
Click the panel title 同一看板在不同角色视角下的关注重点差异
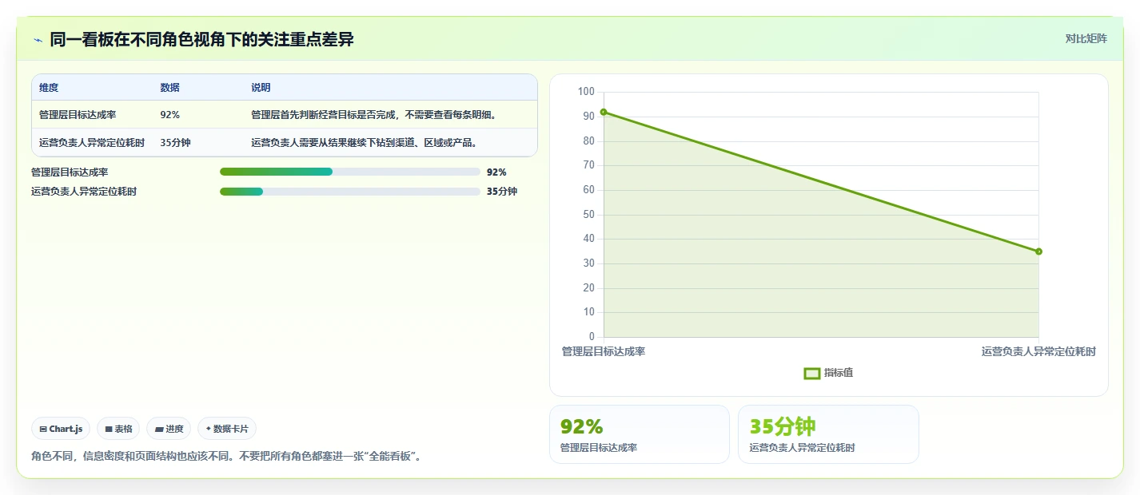[x=201, y=39]
